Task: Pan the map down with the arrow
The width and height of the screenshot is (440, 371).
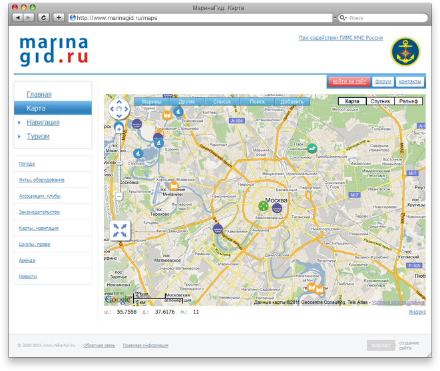Action: point(119,116)
